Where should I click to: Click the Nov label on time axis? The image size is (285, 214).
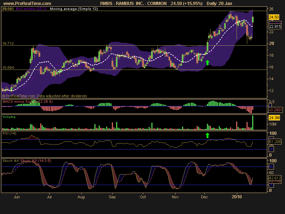[x=175, y=197]
